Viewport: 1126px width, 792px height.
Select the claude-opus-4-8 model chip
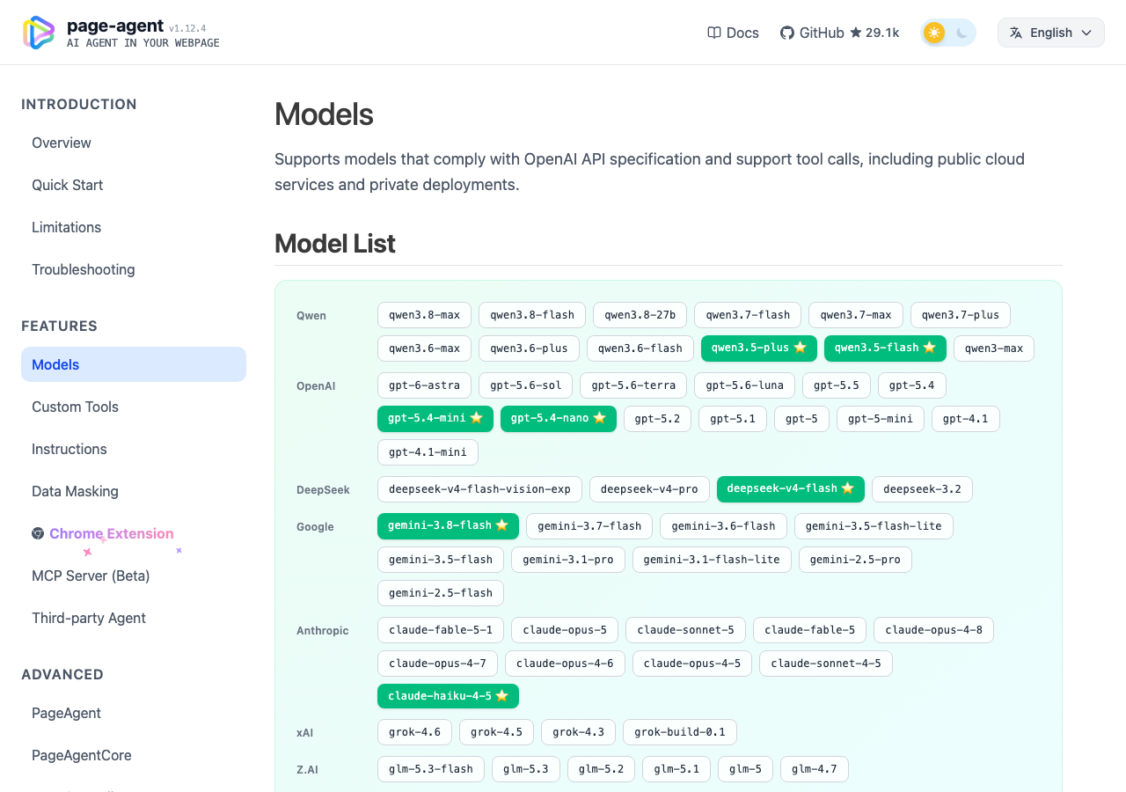coord(933,630)
